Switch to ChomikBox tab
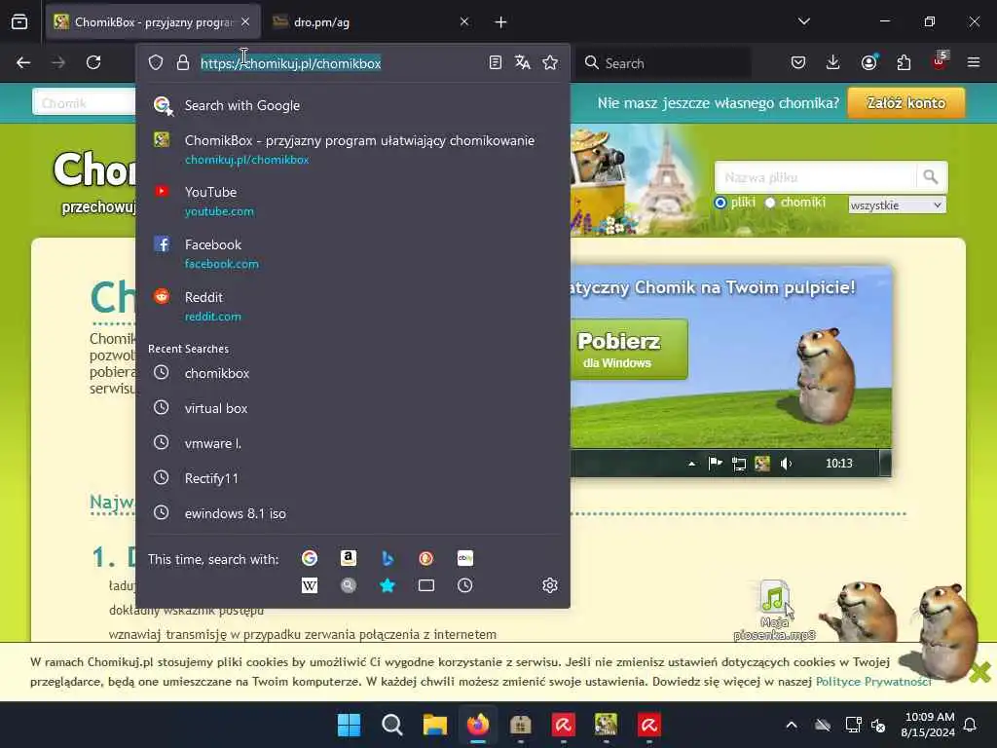This screenshot has width=997, height=748. pos(153,22)
